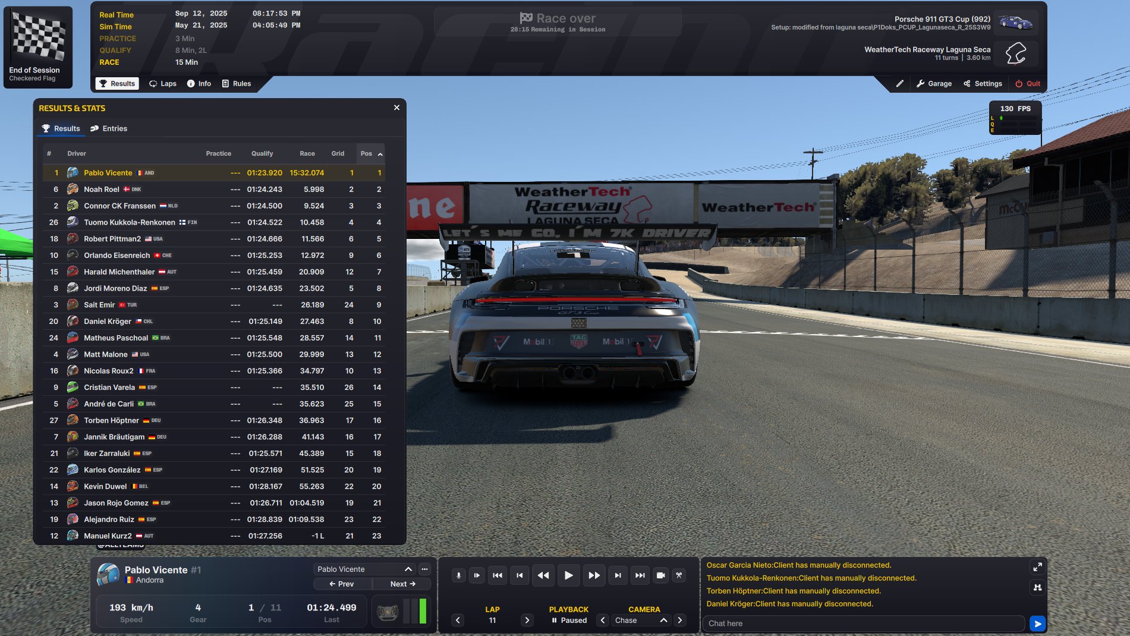This screenshot has height=636, width=1130.
Task: Play the paused replay
Action: click(569, 575)
